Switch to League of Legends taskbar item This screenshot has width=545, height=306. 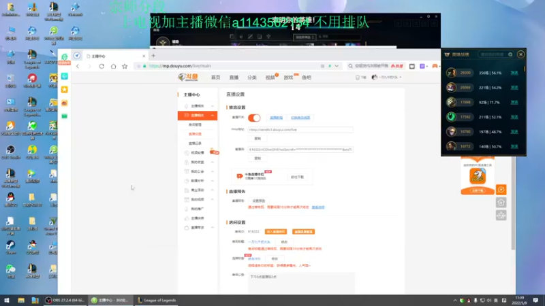coord(157,300)
